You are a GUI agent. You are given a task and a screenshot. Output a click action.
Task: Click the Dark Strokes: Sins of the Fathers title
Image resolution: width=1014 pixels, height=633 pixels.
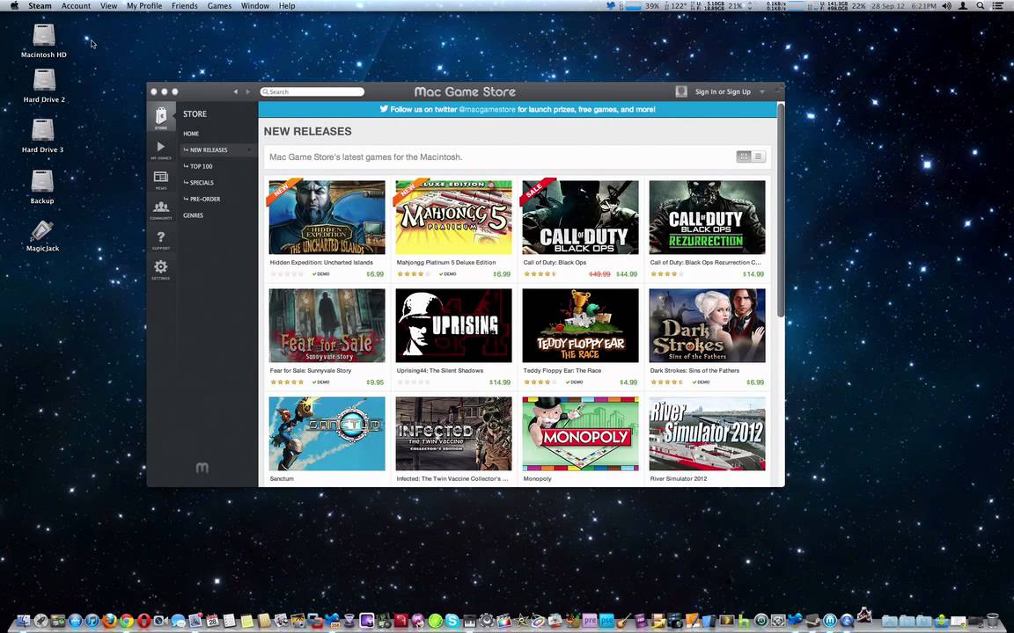coord(694,371)
